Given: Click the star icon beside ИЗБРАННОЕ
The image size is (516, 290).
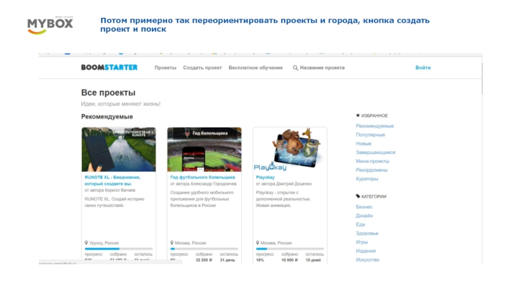Looking at the screenshot, I should click(x=358, y=115).
